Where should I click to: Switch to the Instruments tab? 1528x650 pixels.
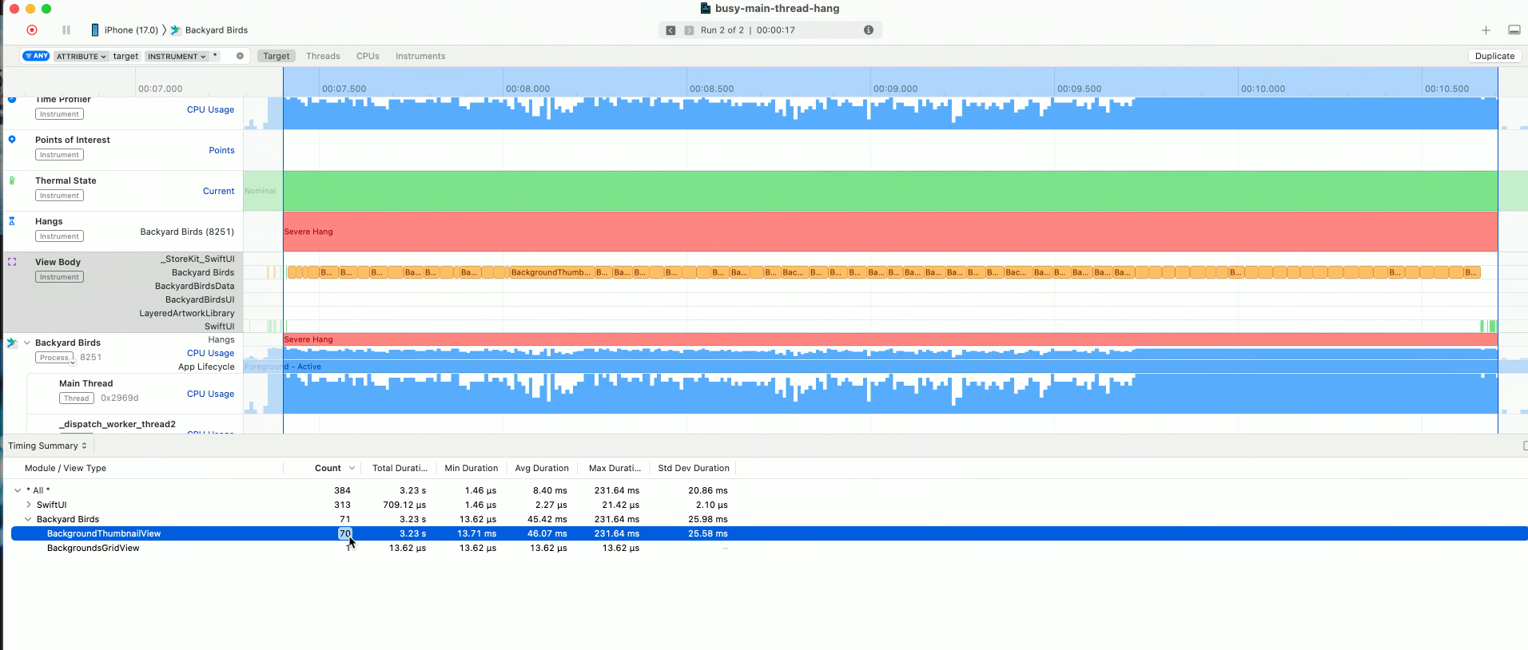pyautogui.click(x=420, y=56)
